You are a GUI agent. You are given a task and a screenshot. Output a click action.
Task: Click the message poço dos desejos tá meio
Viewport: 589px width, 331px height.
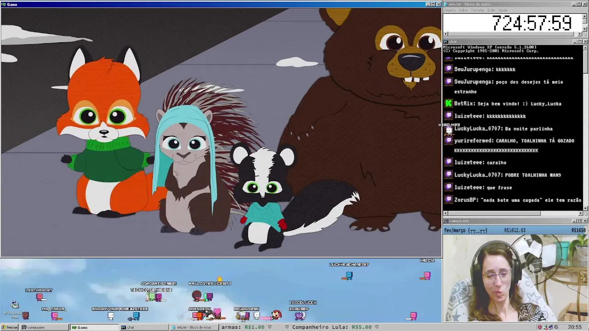tap(529, 82)
